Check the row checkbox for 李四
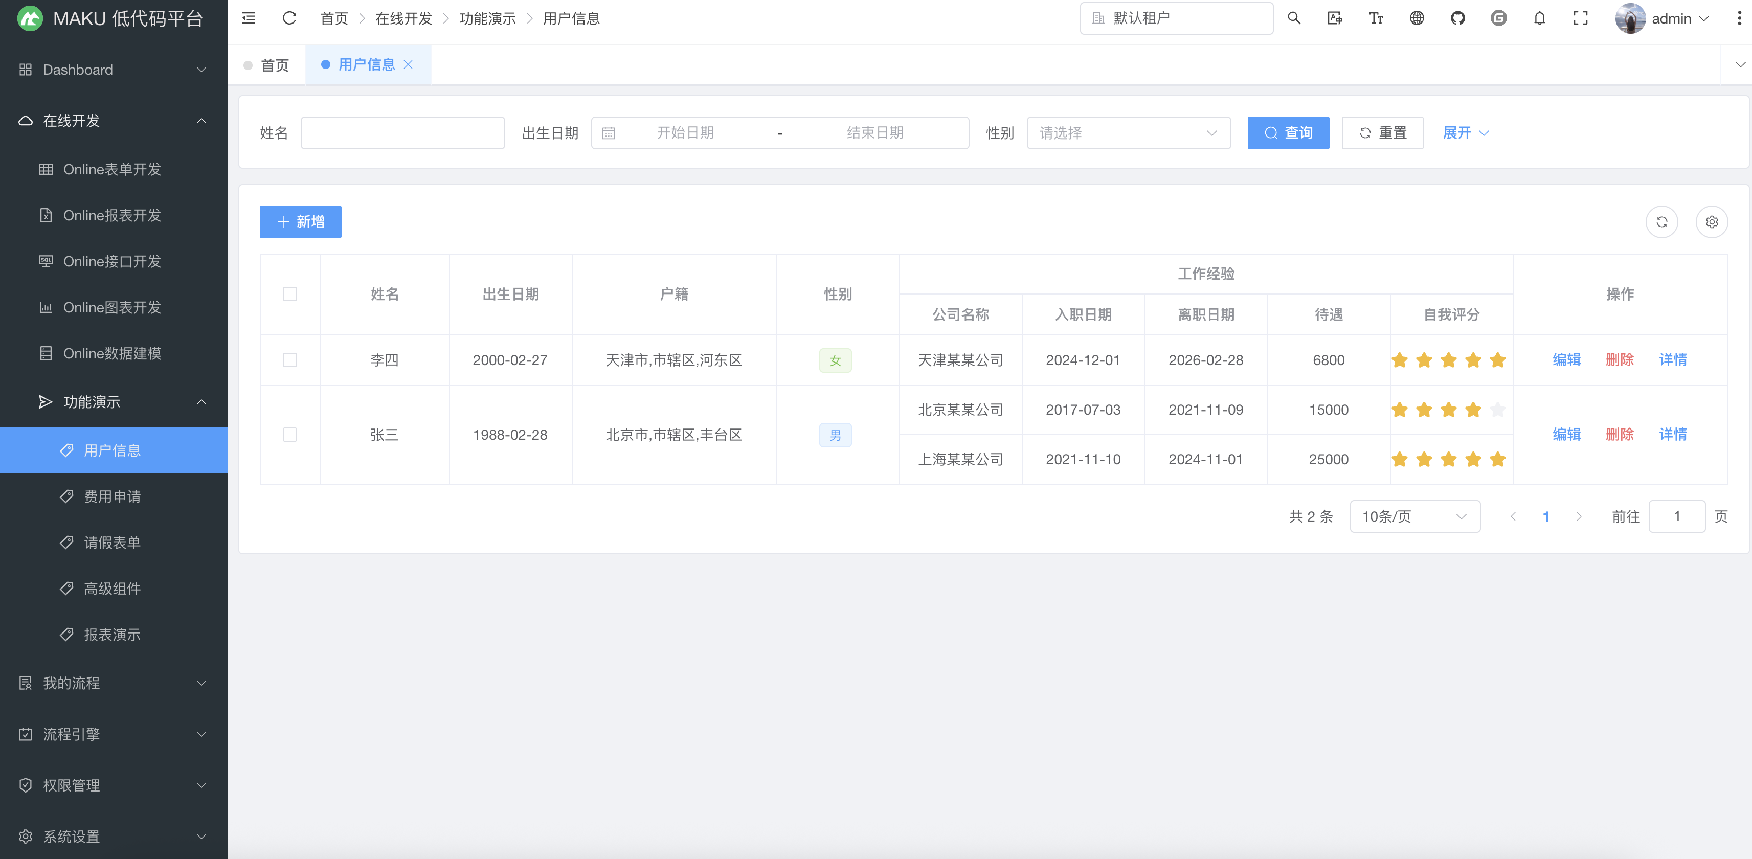Screen dimensions: 1752x859 click(x=290, y=360)
